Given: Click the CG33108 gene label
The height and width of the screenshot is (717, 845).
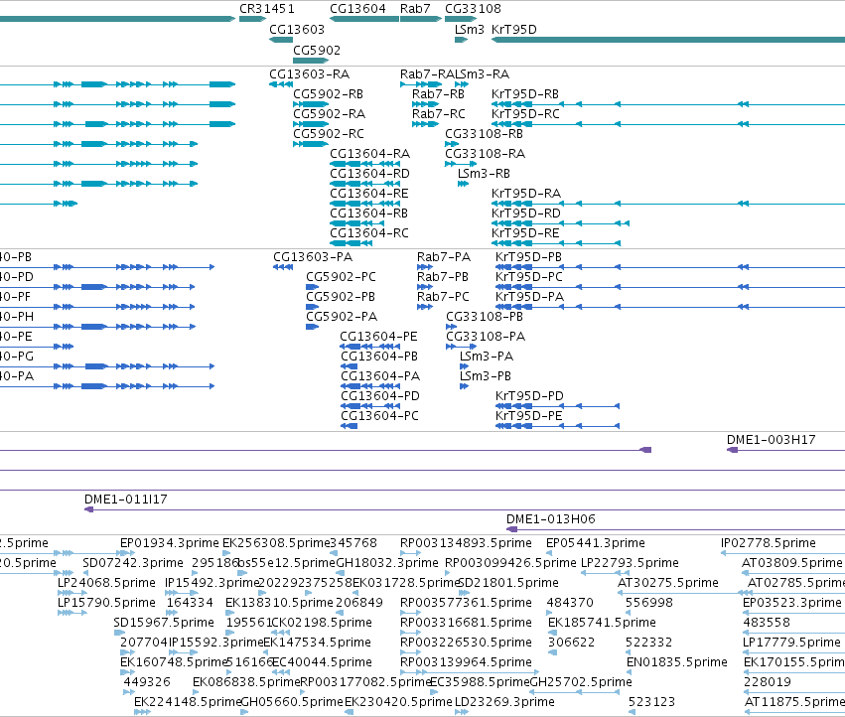Looking at the screenshot, I should click(x=474, y=9).
